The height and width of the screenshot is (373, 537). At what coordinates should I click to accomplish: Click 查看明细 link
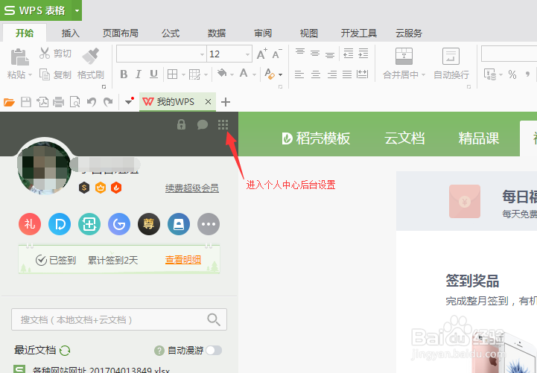183,260
